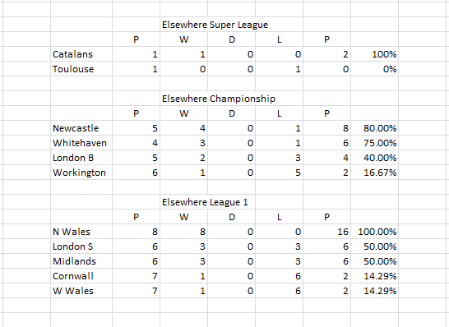Select the Catalans team name cell
The height and width of the screenshot is (327, 449).
coord(81,54)
